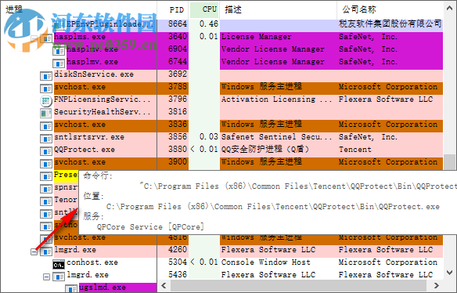The height and width of the screenshot is (293, 457).
Task: Click icon of svchost.exe with PID 3836
Action: (x=46, y=126)
